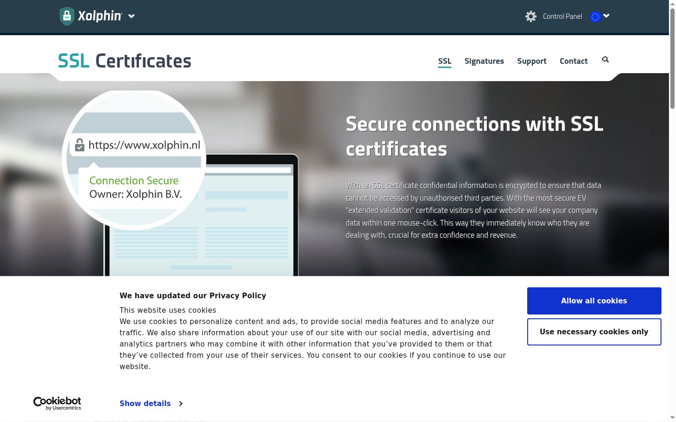
Task: Click the Xolphin shield logo icon
Action: pyautogui.click(x=67, y=16)
